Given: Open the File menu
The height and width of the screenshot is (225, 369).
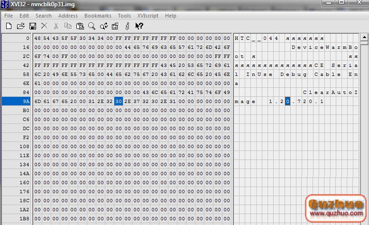Looking at the screenshot, I should [x=9, y=16].
